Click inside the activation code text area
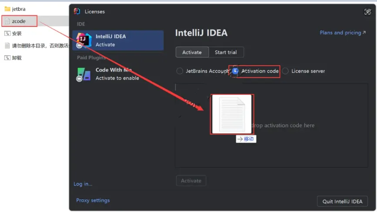 coord(272,125)
